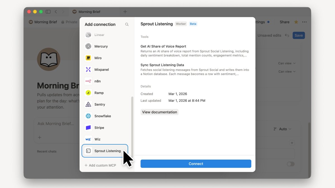The width and height of the screenshot is (335, 188).
Task: Go back with the left arrow
Action: click(56, 12)
